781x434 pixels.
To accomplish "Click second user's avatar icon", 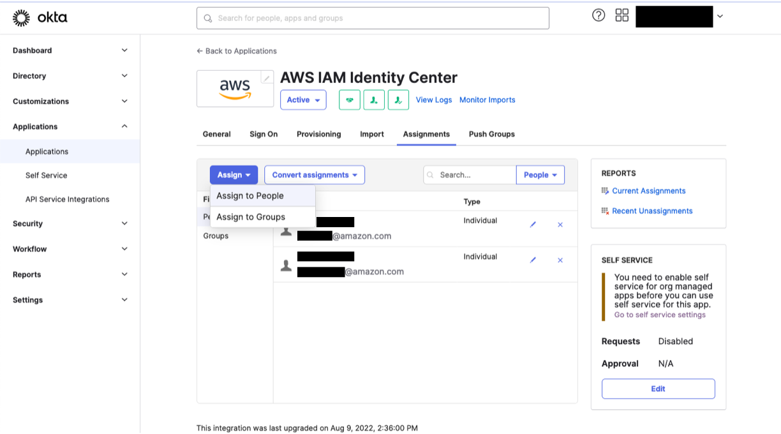I will pos(286,266).
